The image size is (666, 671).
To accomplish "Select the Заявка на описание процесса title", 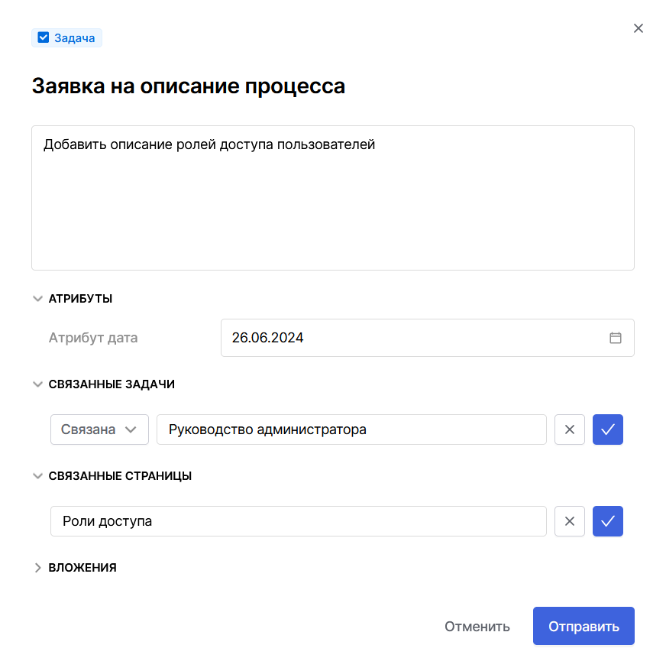I will point(188,86).
